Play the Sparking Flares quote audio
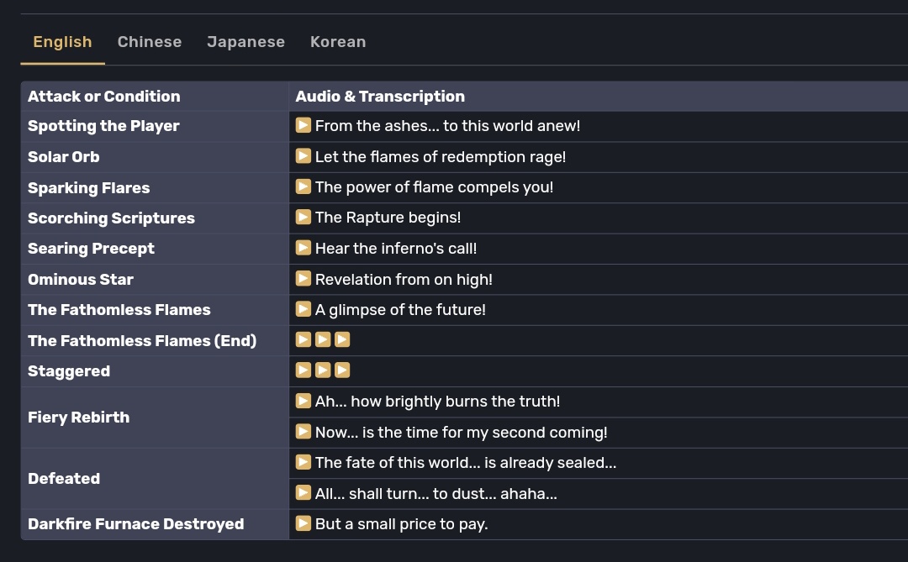This screenshot has width=908, height=562. coord(303,186)
